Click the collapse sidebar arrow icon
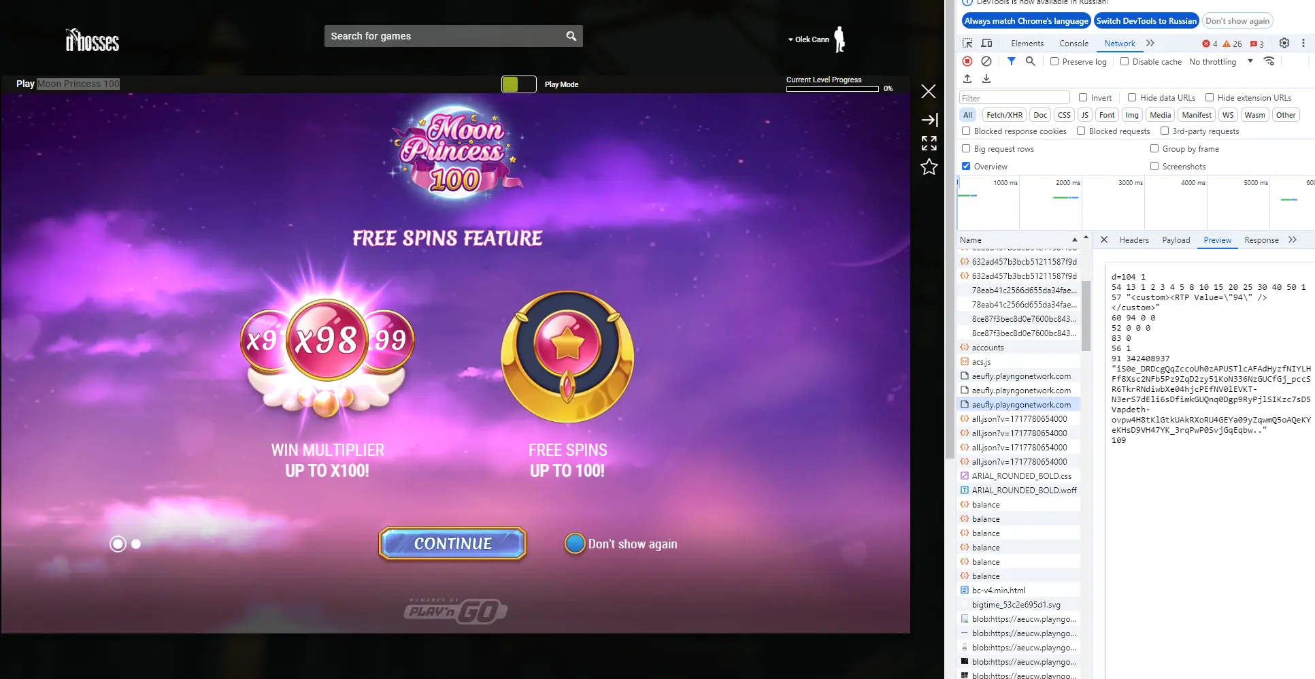Viewport: 1315px width, 679px height. [929, 120]
